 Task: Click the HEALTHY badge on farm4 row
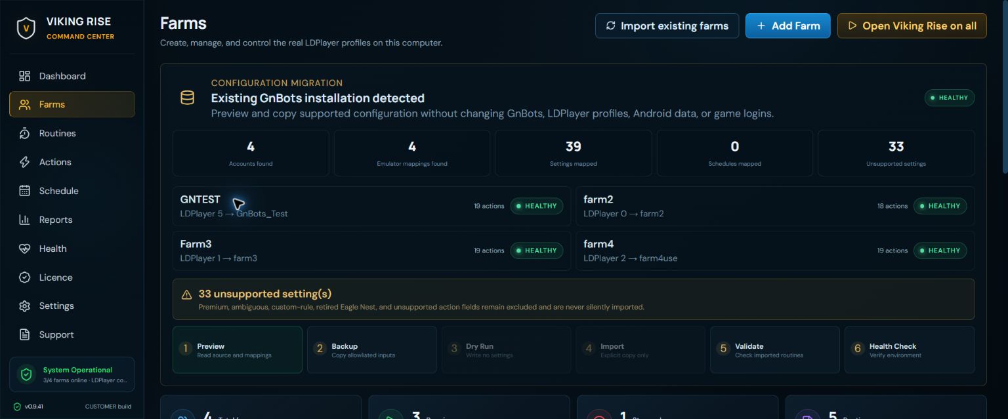940,250
